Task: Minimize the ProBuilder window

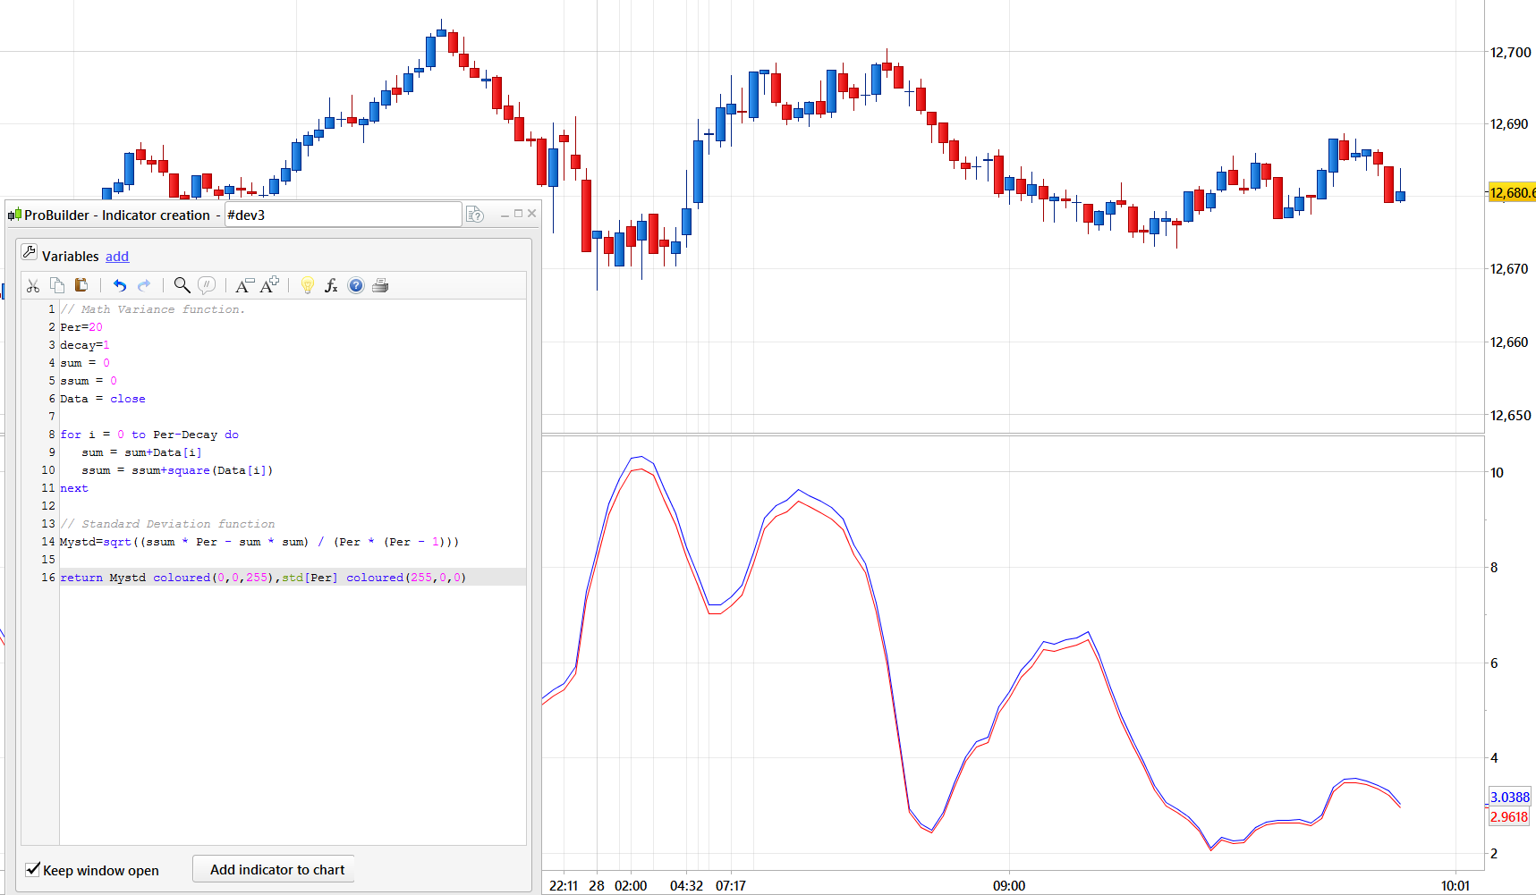Action: (x=505, y=214)
